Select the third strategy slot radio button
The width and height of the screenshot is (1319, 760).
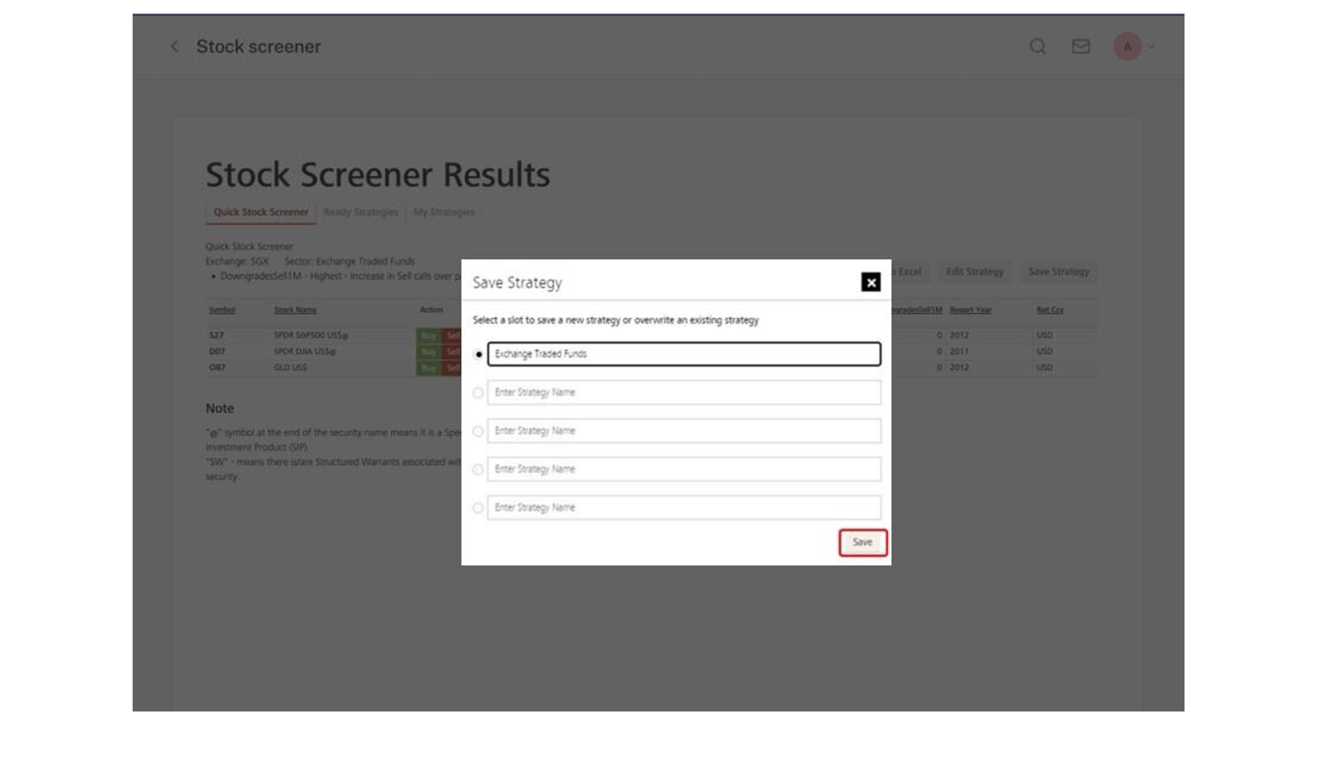(x=478, y=431)
